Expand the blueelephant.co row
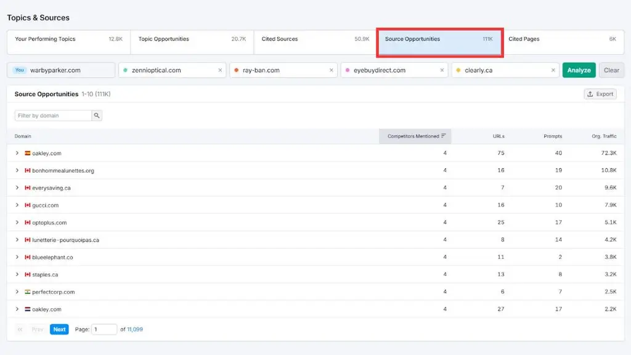 17,257
